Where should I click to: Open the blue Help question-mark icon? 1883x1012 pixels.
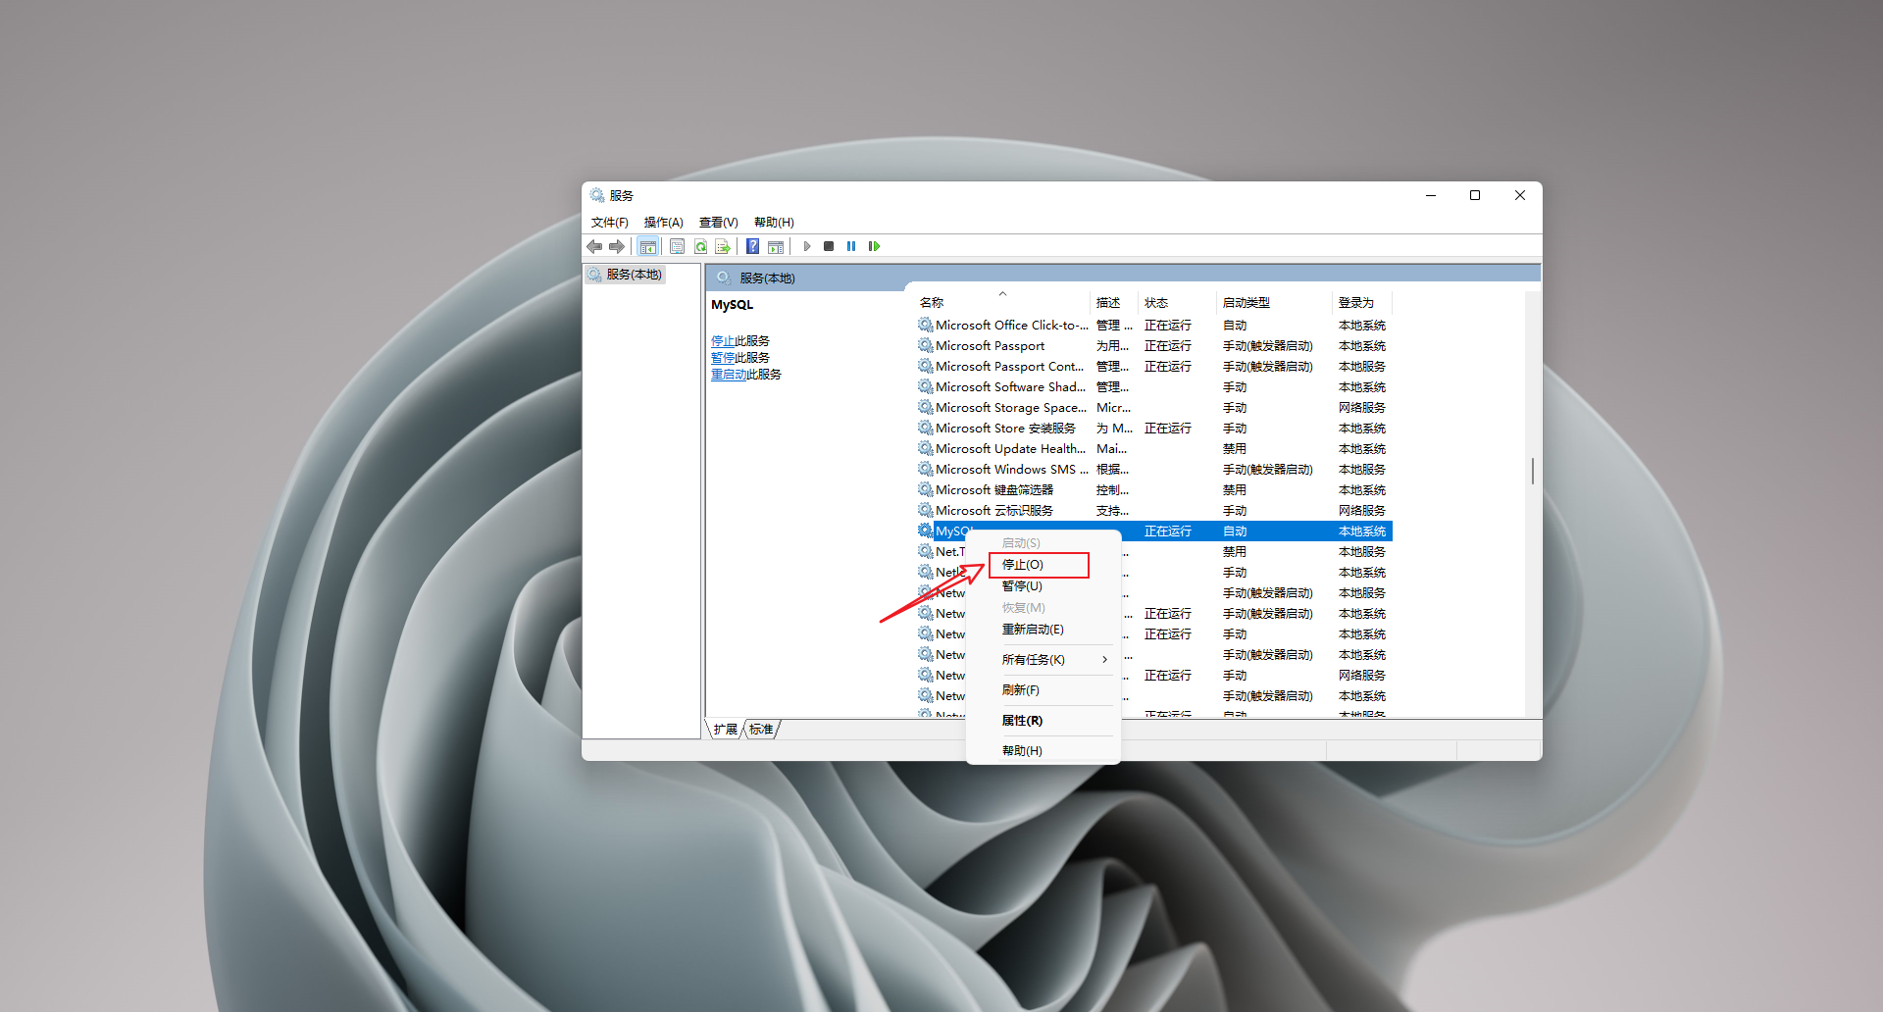[x=752, y=246]
